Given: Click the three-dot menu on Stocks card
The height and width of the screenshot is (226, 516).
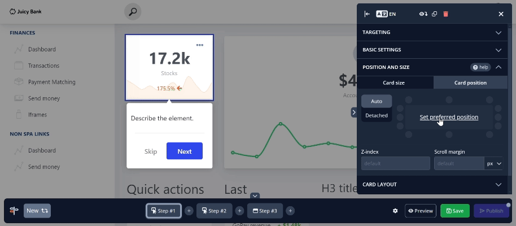Looking at the screenshot, I should click(x=199, y=45).
